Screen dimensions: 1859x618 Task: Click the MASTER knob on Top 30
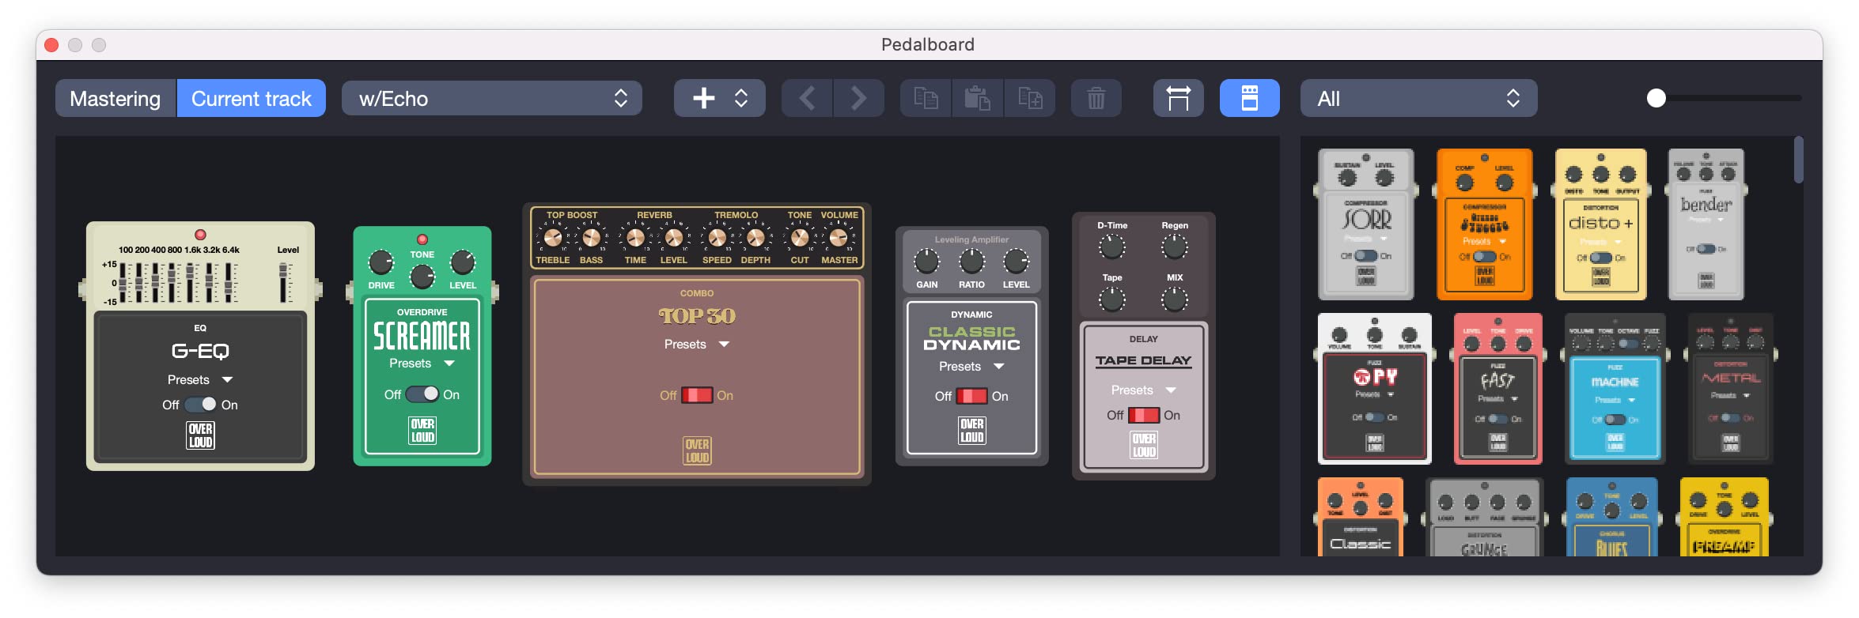[839, 237]
